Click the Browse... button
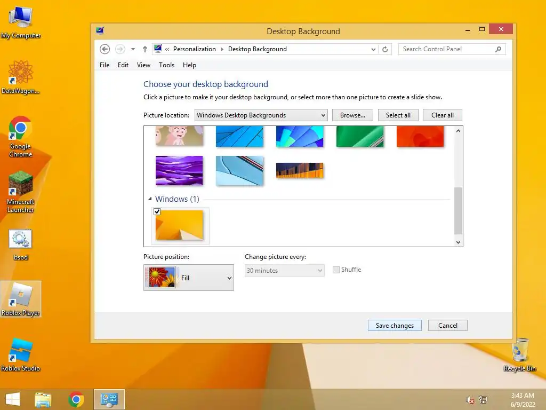This screenshot has height=410, width=546. (352, 115)
